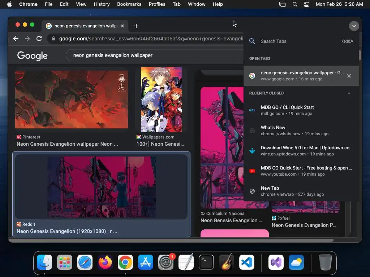370x277 pixels.
Task: Open Finder from the dock
Action: click(x=44, y=262)
